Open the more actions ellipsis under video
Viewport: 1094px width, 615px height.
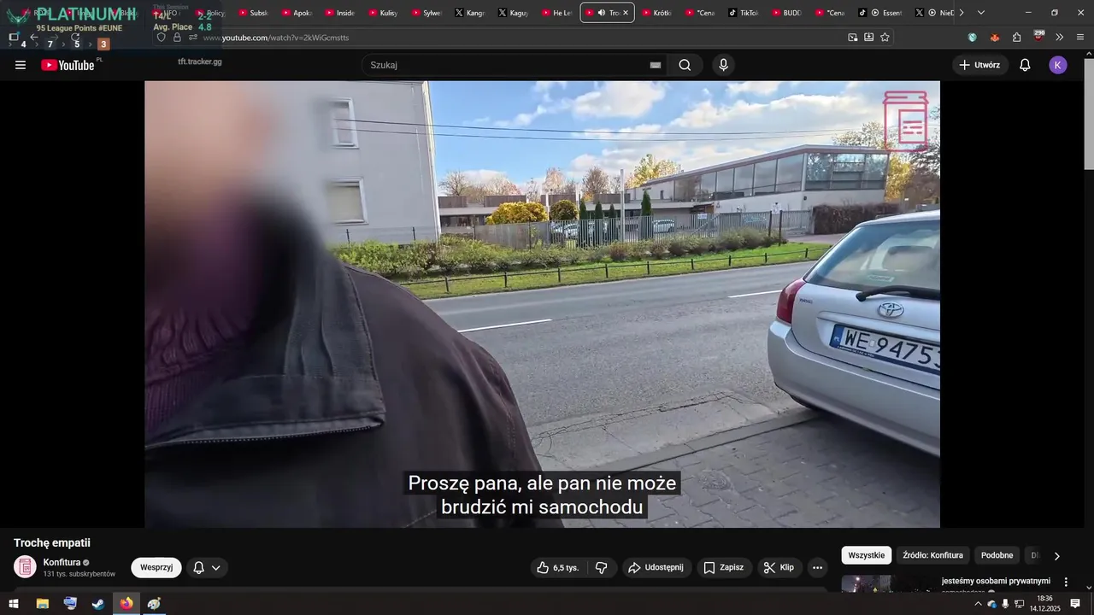pos(818,567)
